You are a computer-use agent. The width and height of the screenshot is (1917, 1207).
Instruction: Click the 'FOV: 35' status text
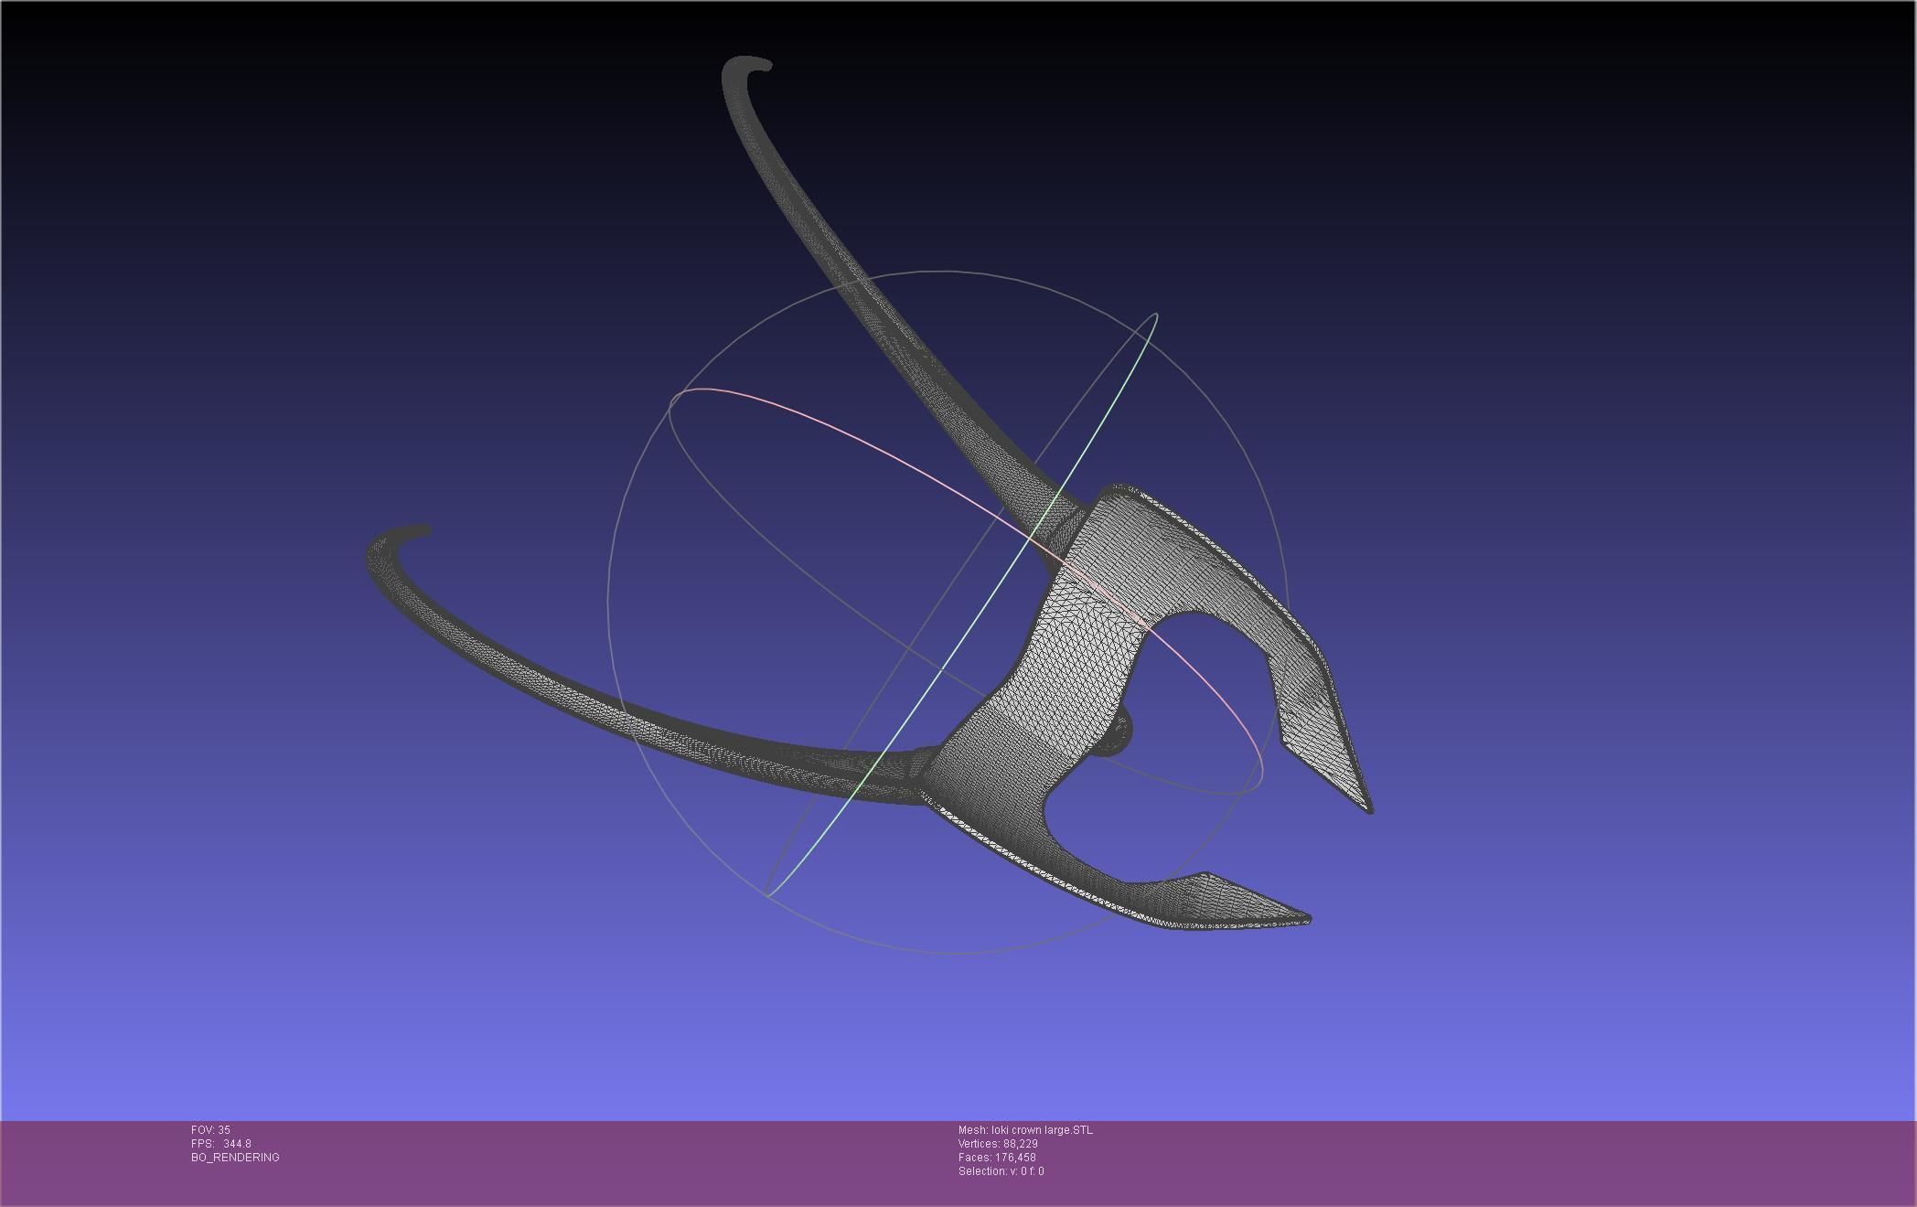[x=210, y=1130]
